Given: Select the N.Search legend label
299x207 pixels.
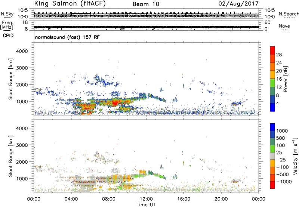Looking at the screenshot, I should (x=289, y=14).
